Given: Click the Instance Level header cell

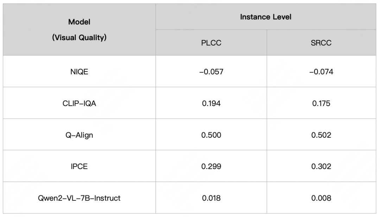Looking at the screenshot, I should pyautogui.click(x=266, y=17).
